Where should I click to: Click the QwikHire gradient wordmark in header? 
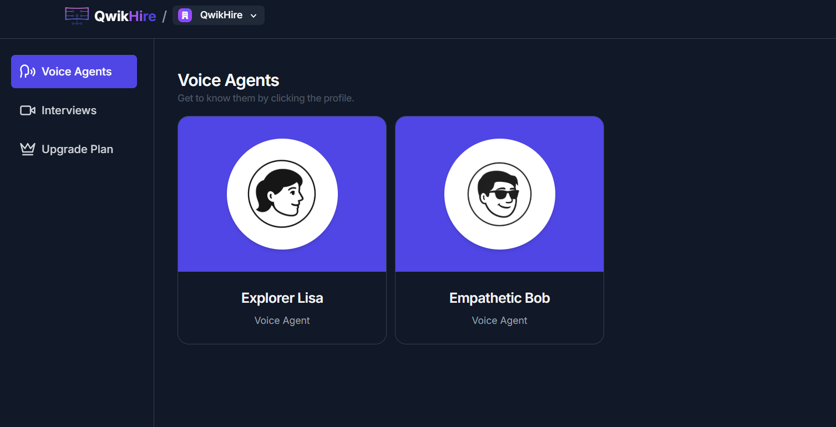[124, 16]
